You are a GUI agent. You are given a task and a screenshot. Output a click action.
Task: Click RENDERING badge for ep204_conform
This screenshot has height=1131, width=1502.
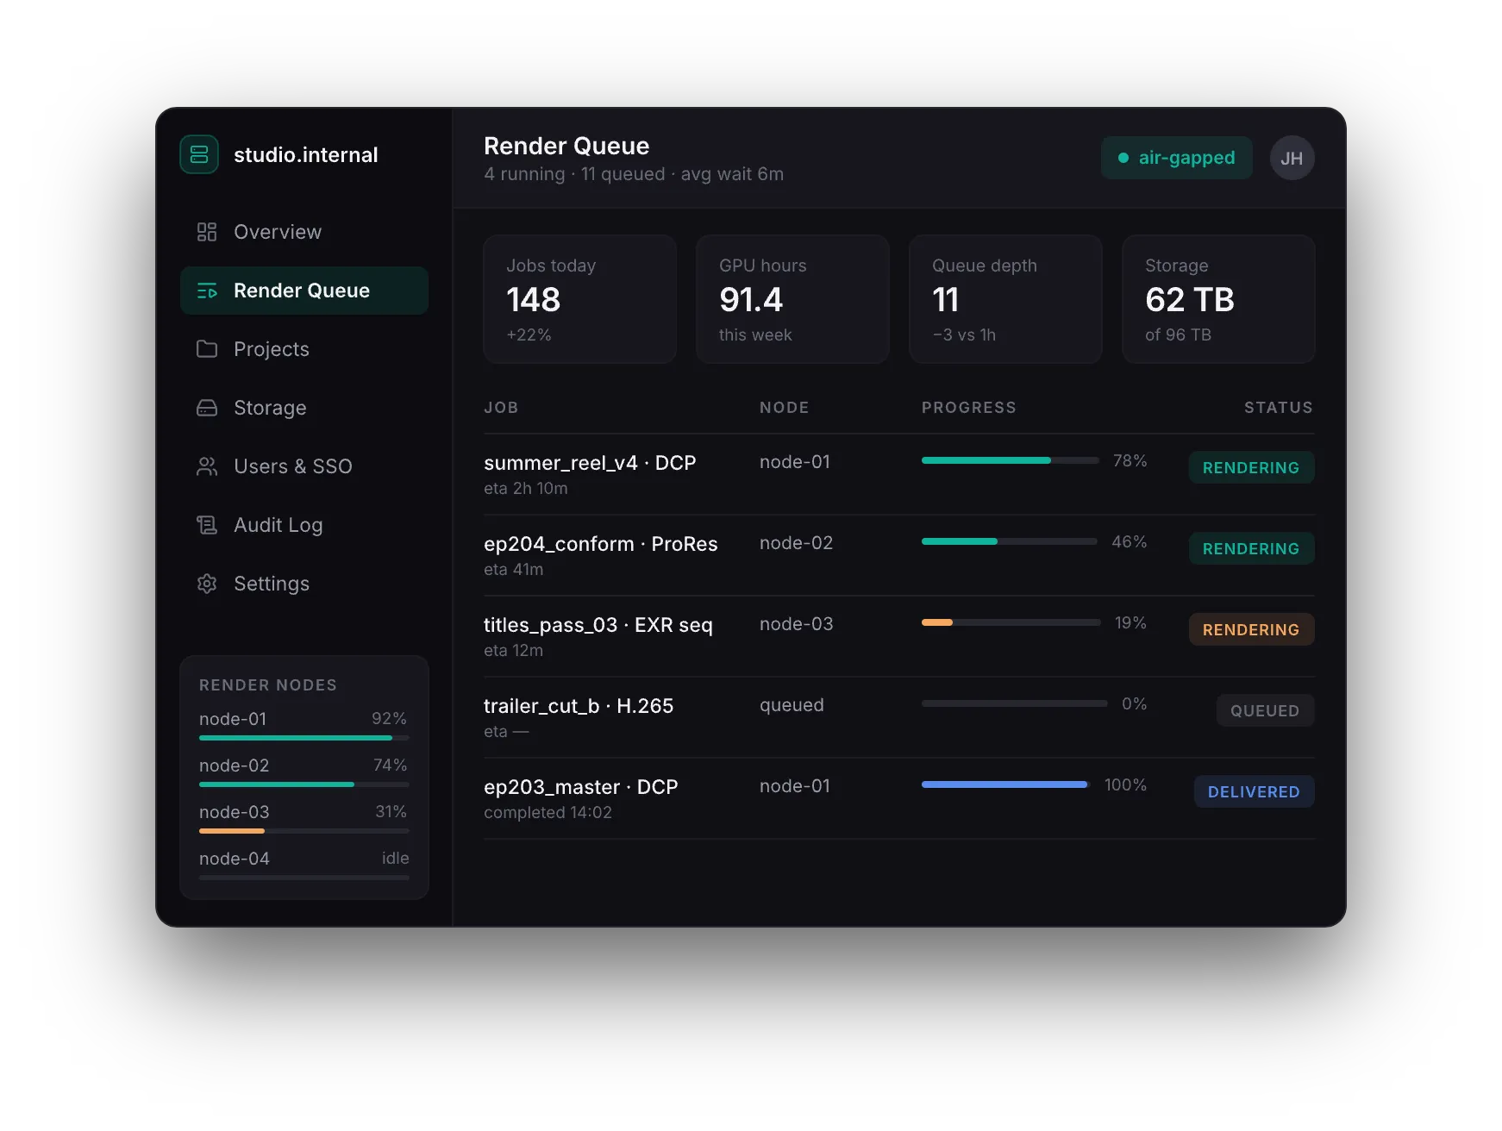click(x=1251, y=548)
